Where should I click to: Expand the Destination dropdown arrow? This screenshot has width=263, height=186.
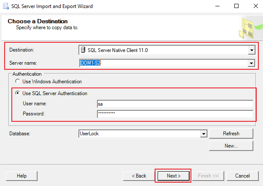pyautogui.click(x=251, y=51)
